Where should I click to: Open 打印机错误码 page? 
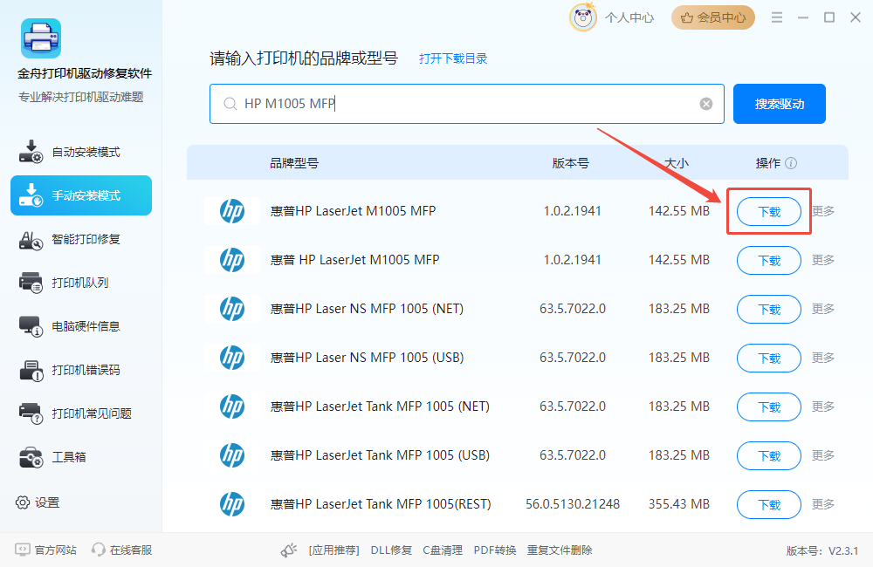pos(81,370)
